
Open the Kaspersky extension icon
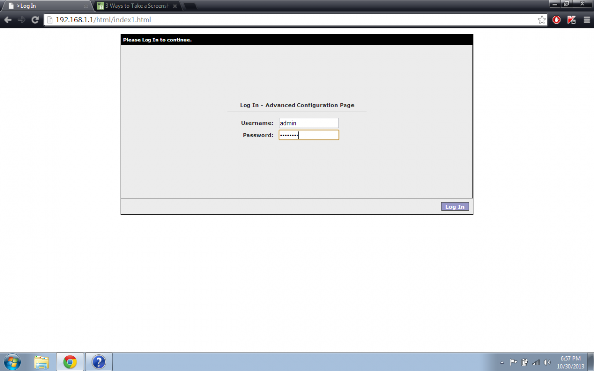(571, 20)
